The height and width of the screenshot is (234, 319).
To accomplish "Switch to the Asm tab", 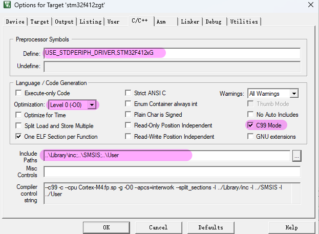I will (x=166, y=22).
